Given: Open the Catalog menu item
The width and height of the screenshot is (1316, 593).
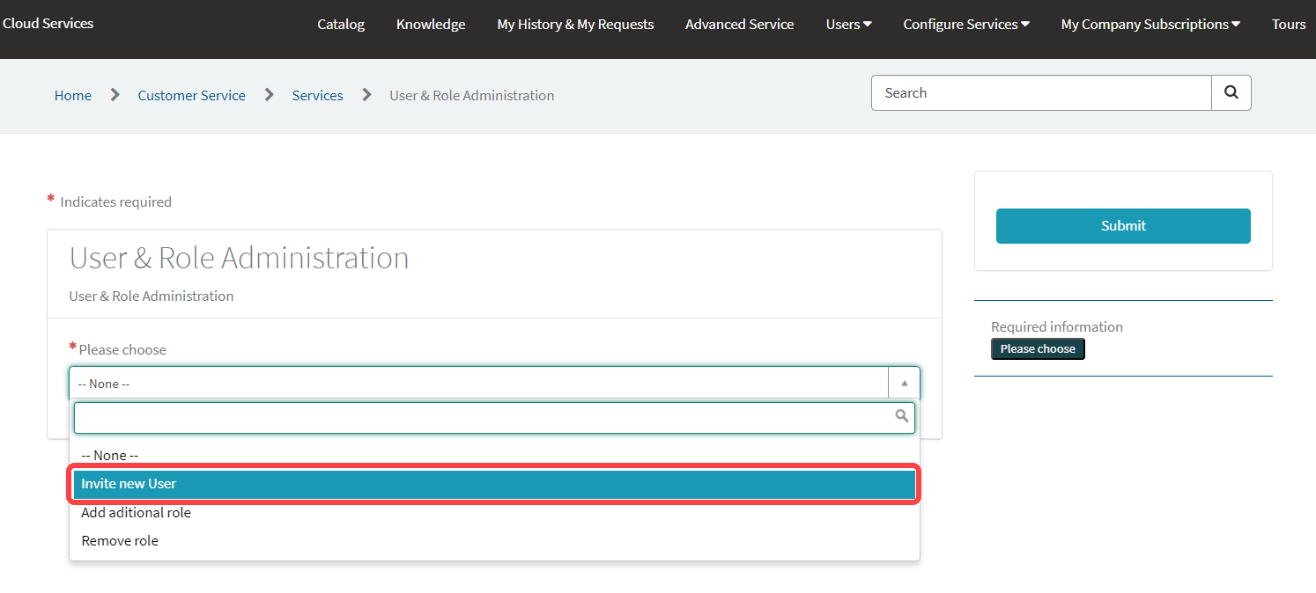Looking at the screenshot, I should (341, 25).
